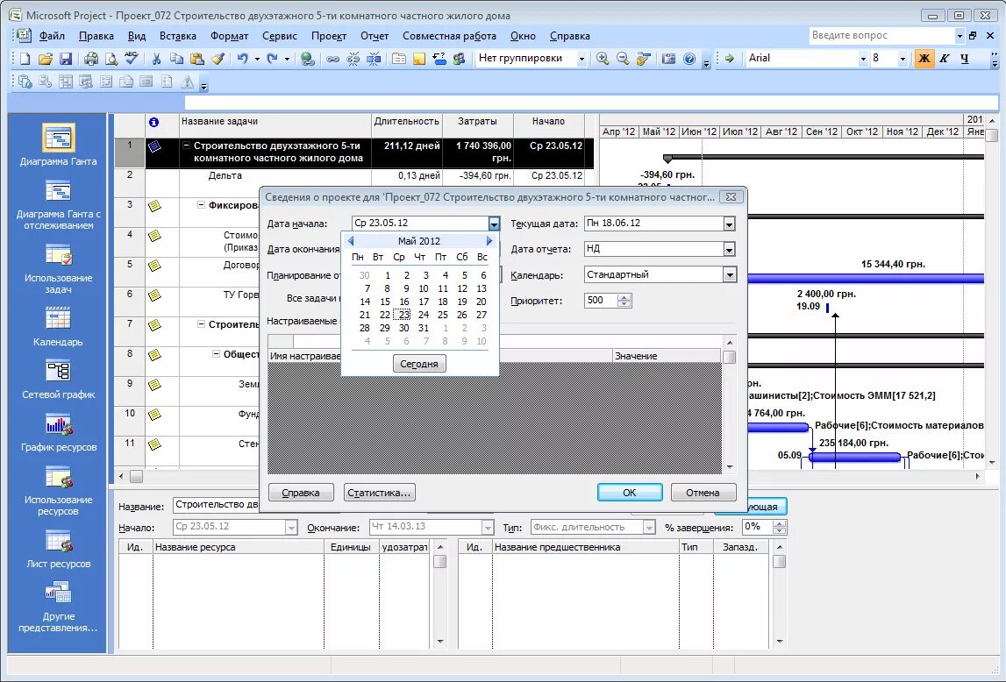
Task: Activate the format painter brush
Action: click(x=218, y=59)
